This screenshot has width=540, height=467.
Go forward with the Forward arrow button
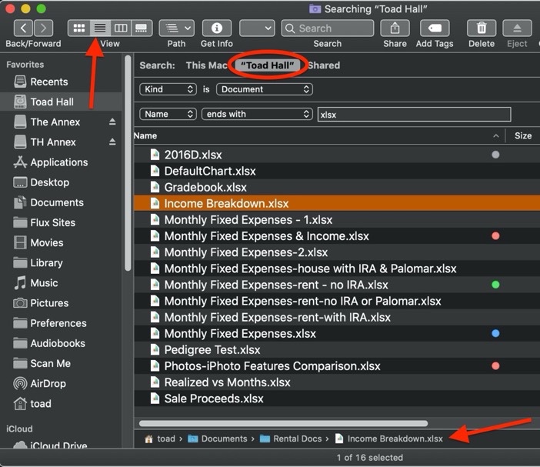click(43, 28)
